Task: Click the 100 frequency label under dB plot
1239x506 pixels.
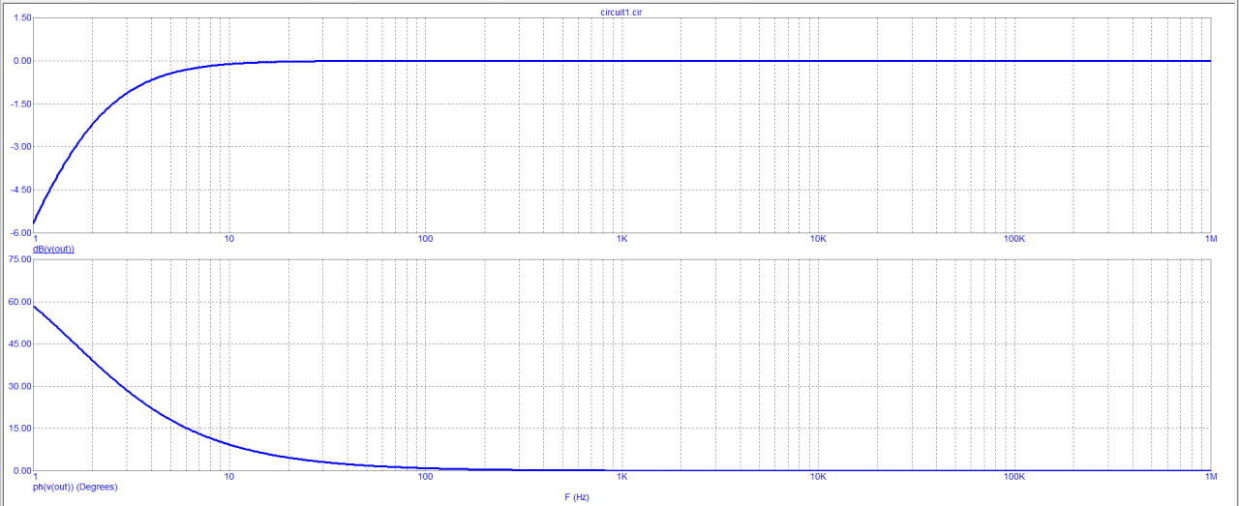Action: [425, 239]
